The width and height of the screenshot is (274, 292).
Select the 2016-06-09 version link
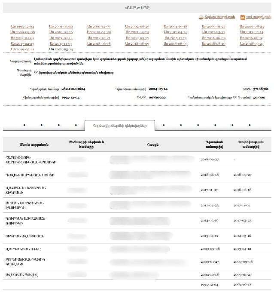click(213, 38)
